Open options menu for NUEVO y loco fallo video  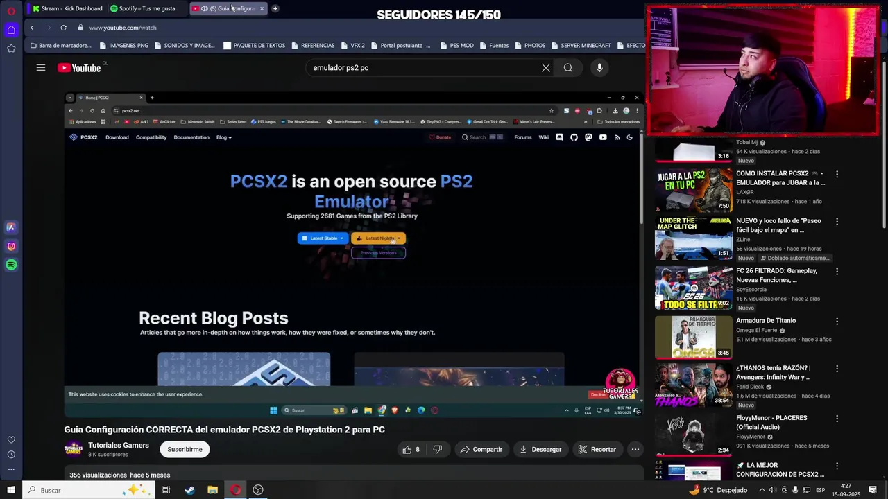click(837, 222)
